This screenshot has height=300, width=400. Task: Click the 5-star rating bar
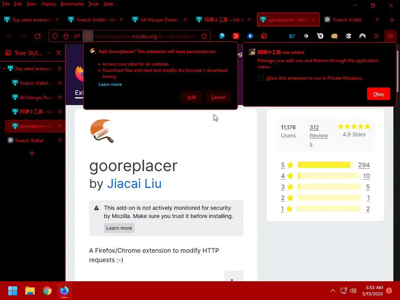coord(325,165)
